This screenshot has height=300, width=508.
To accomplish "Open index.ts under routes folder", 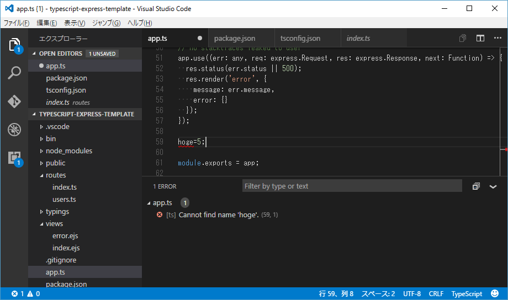I will [x=85, y=187].
